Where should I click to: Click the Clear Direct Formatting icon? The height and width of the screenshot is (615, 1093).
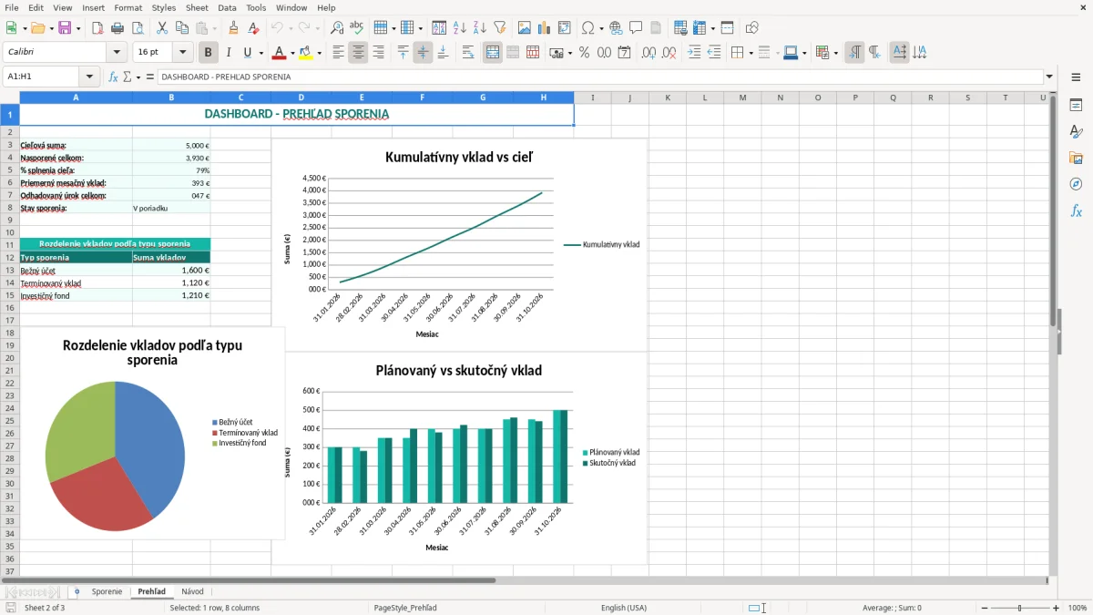(254, 28)
